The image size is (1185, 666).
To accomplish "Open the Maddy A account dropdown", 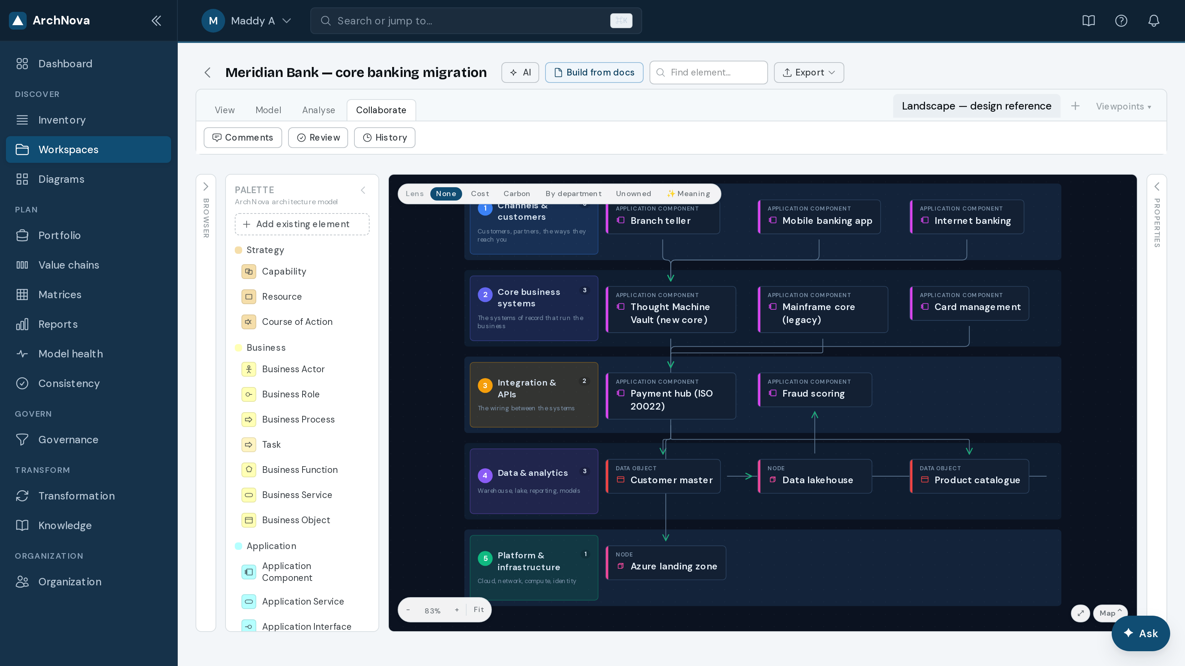I will point(247,21).
